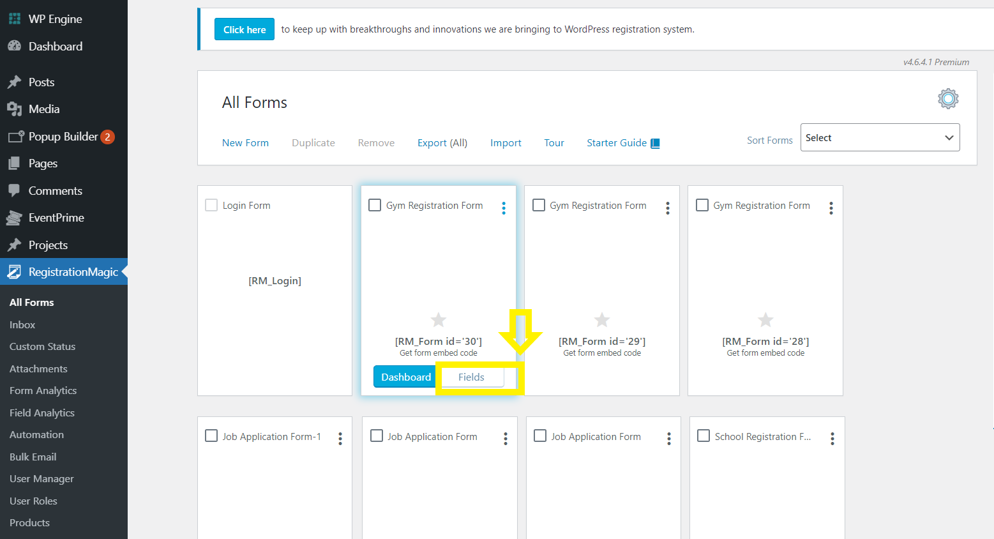Click the Media icon in sidebar
994x539 pixels.
[x=15, y=109]
